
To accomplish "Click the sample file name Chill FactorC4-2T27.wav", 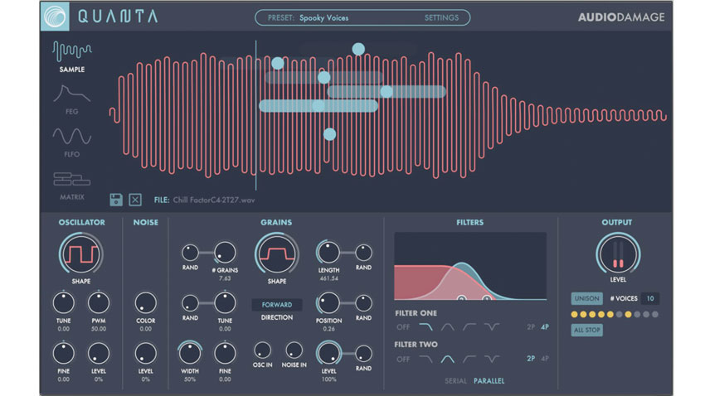I will coord(214,200).
